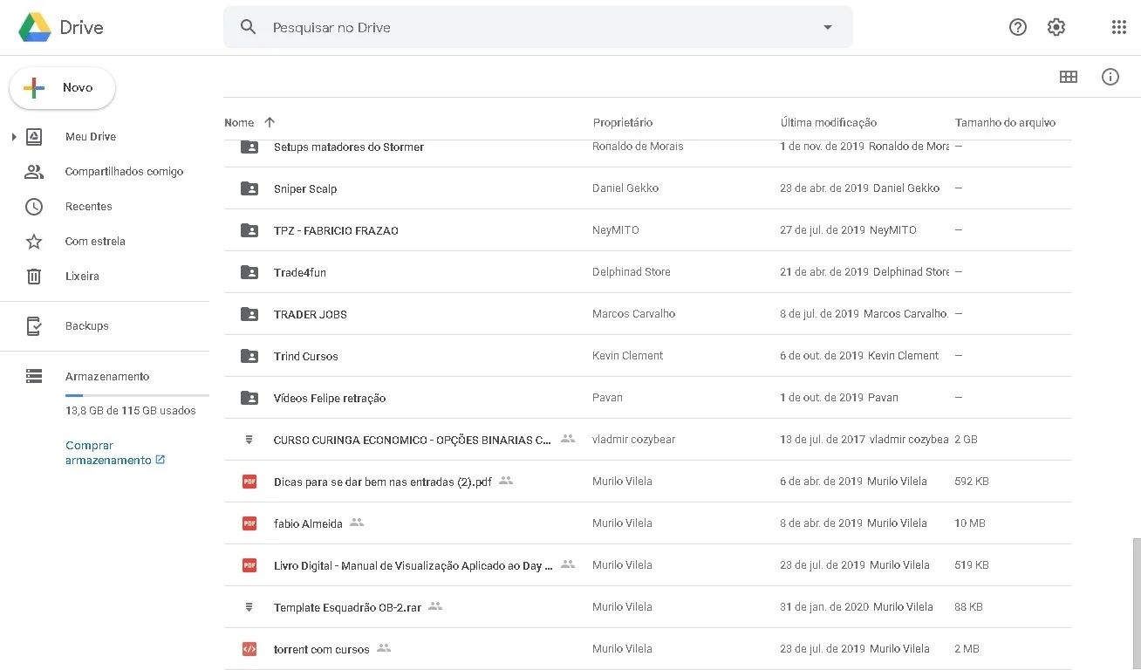
Task: Click shared icon beside fabio Almeida
Action: [356, 523]
